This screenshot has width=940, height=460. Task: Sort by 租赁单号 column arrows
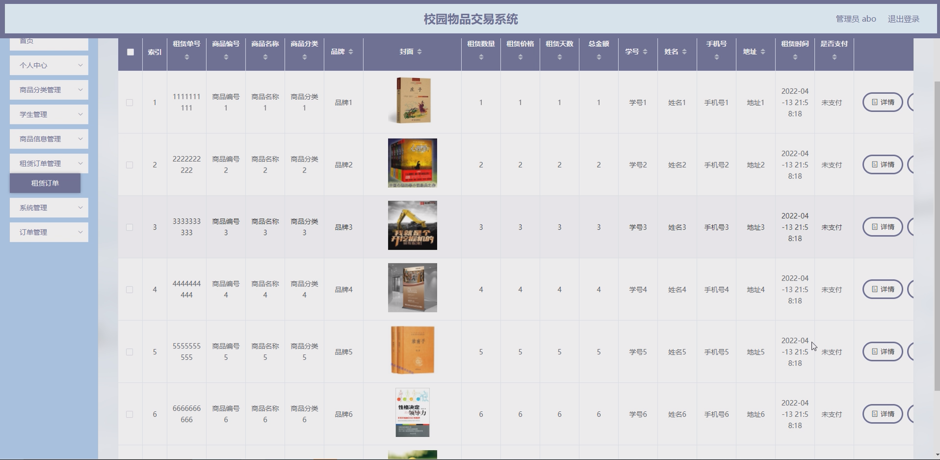(x=187, y=57)
